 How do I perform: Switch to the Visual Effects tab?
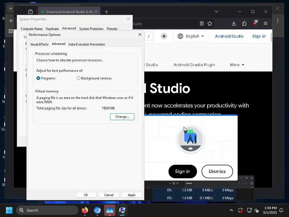[x=39, y=44]
